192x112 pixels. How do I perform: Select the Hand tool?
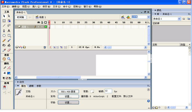pos(4,59)
